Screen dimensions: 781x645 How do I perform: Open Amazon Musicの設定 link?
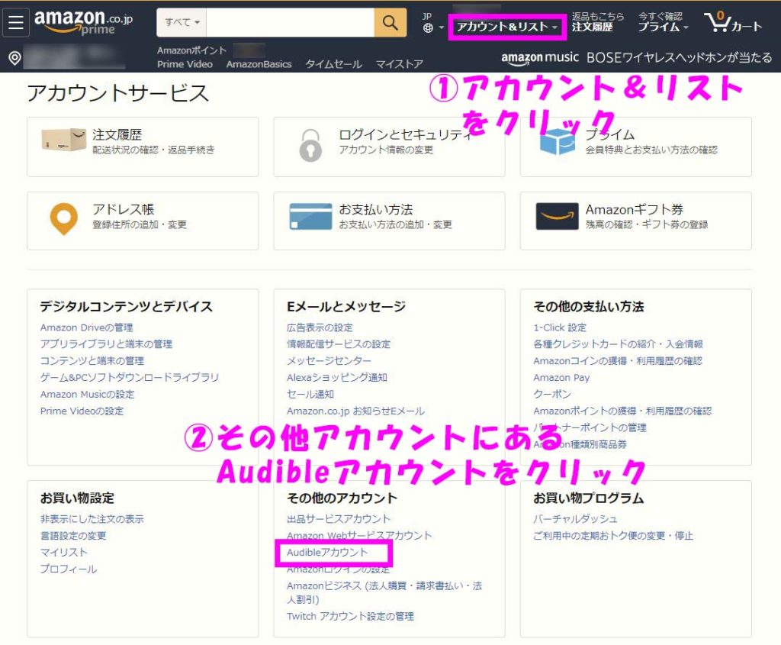click(87, 395)
